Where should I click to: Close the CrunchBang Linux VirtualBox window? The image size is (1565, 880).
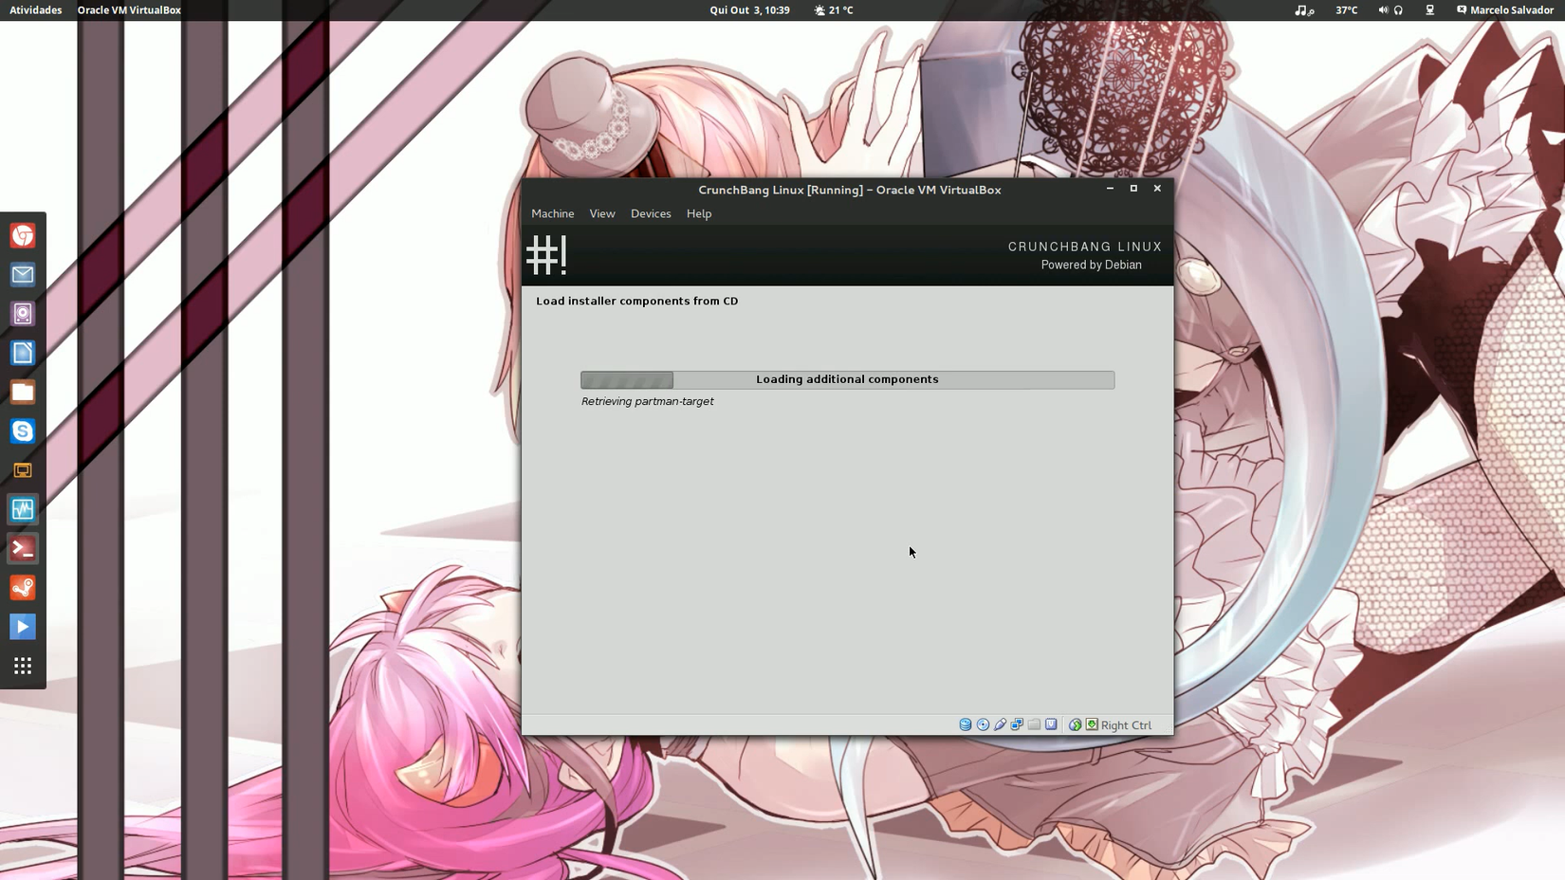click(1157, 189)
